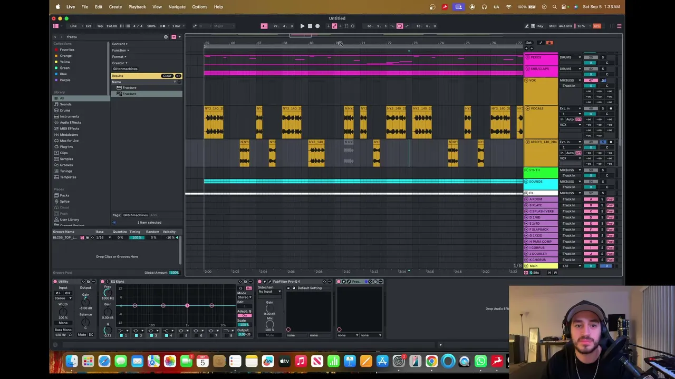This screenshot has width=675, height=379.
Task: Clear the browser search field with X icon
Action: point(166,37)
